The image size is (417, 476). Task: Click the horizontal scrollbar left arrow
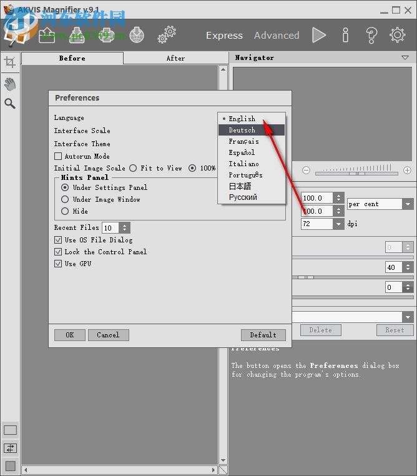26,470
